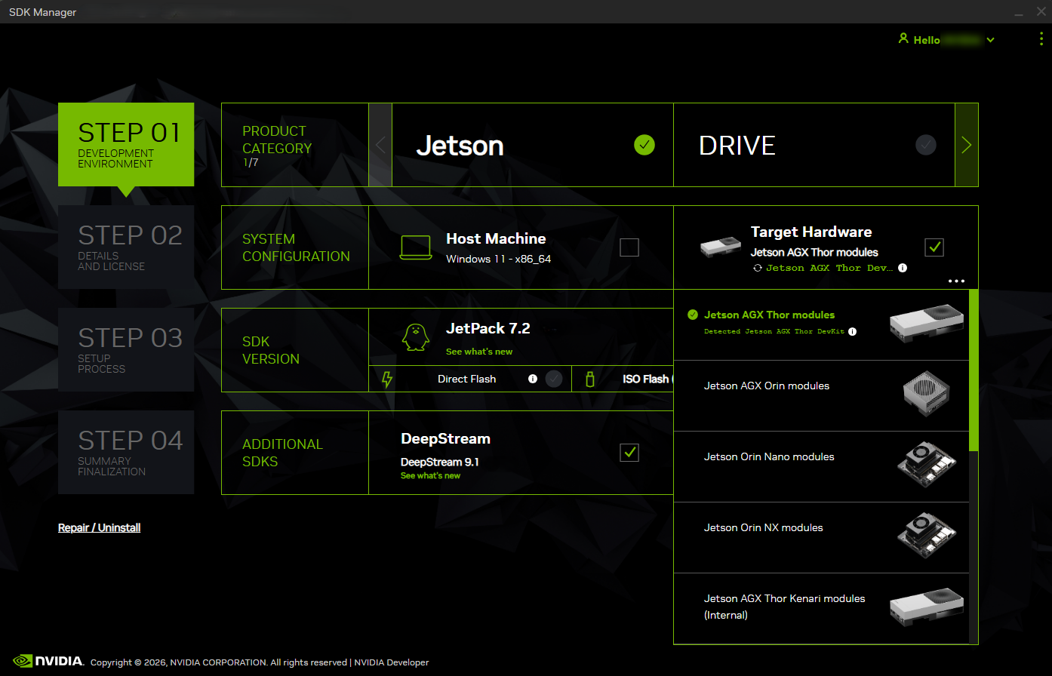Click the Jetson AGX Thor Kenari device thumbnail
Image resolution: width=1052 pixels, height=676 pixels.
point(927,608)
